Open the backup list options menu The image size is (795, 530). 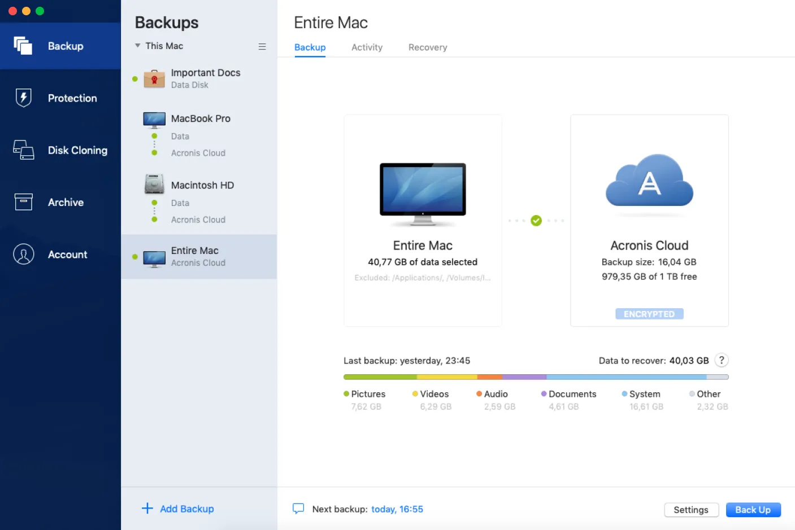[x=262, y=46]
